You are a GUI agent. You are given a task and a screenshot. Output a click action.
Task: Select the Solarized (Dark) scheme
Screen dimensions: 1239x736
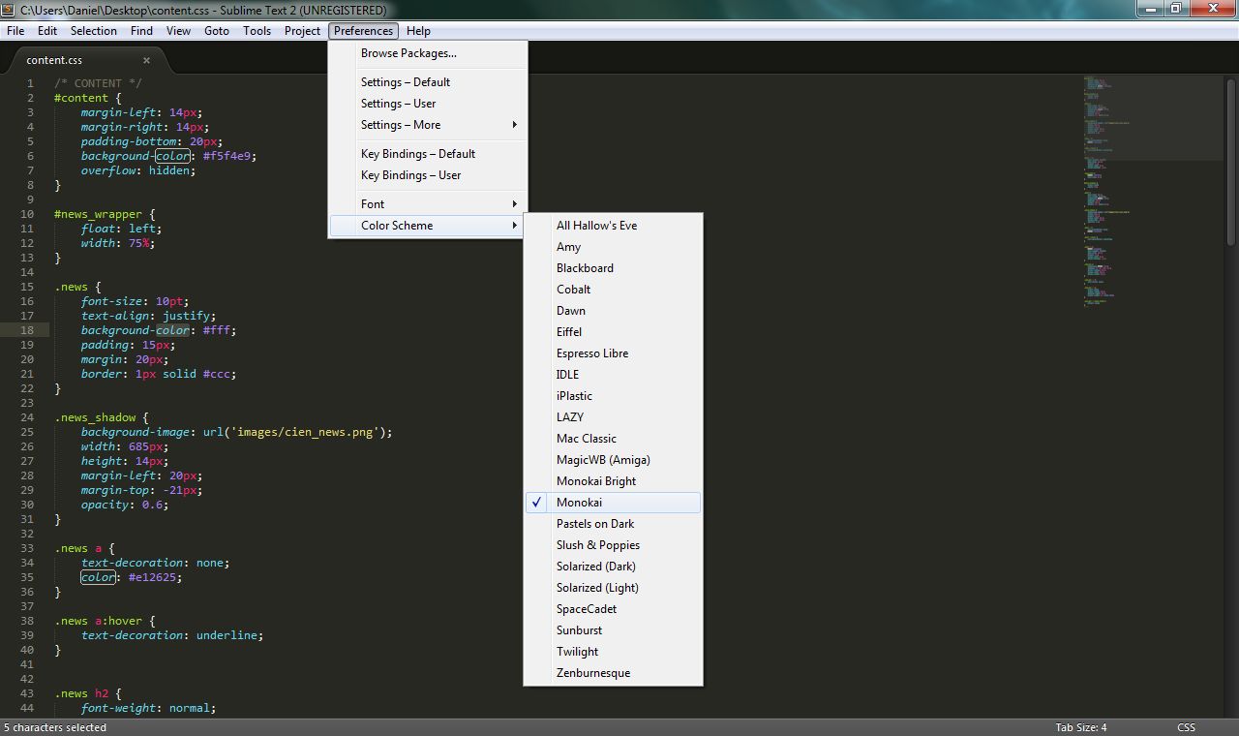point(613,567)
